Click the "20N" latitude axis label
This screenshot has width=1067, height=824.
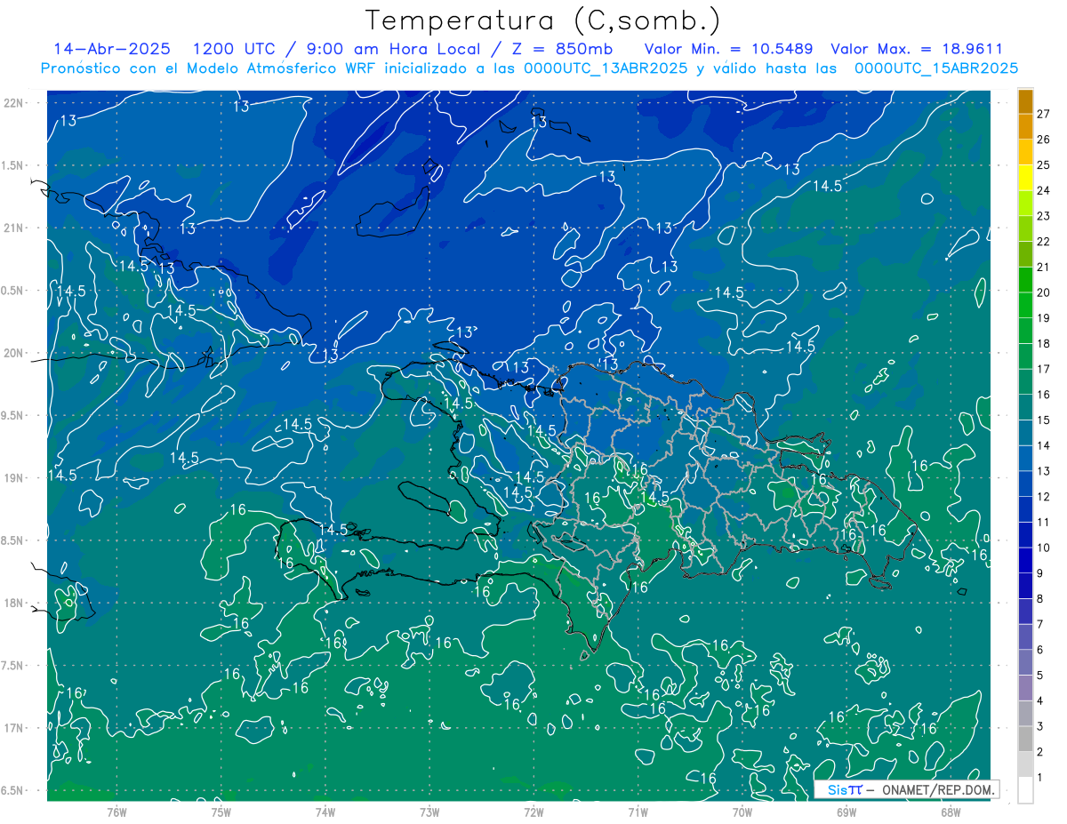click(13, 353)
